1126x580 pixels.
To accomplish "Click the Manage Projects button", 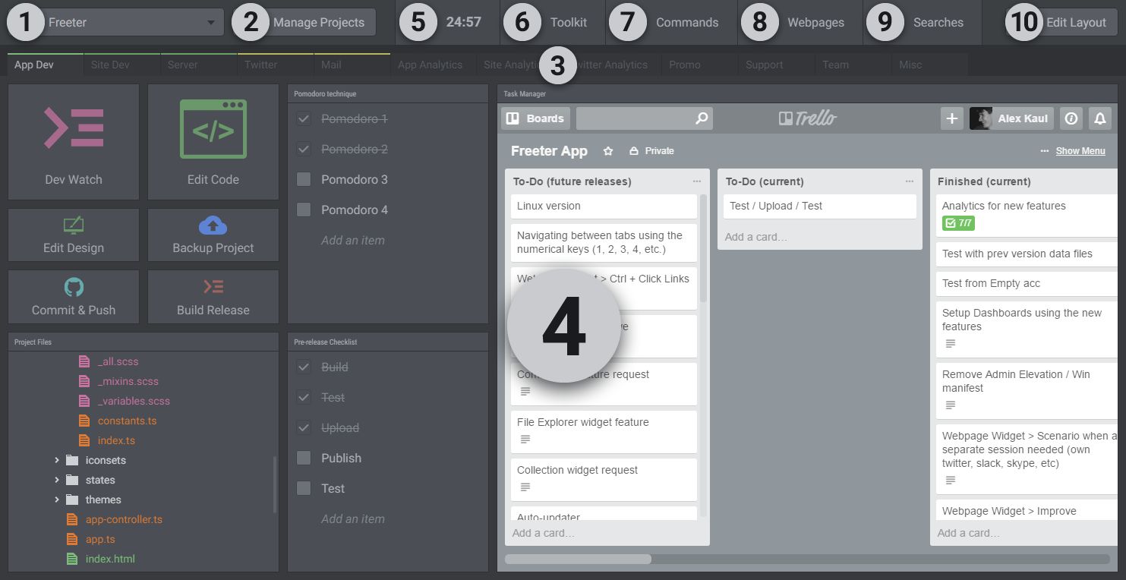I will tap(319, 23).
